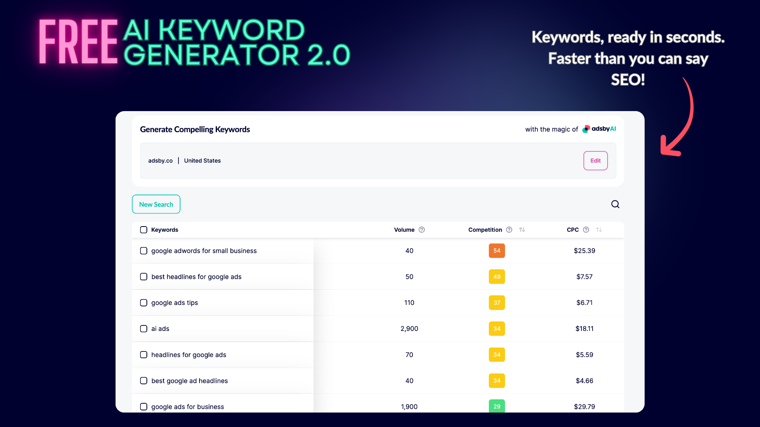Click the CPC help question icon

click(586, 230)
